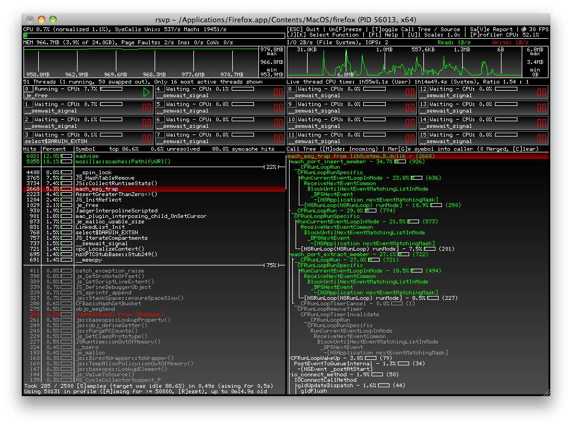Image resolution: width=572 pixels, height=426 pixels.
Task: Click [ESC] Quit command
Action: click(303, 29)
